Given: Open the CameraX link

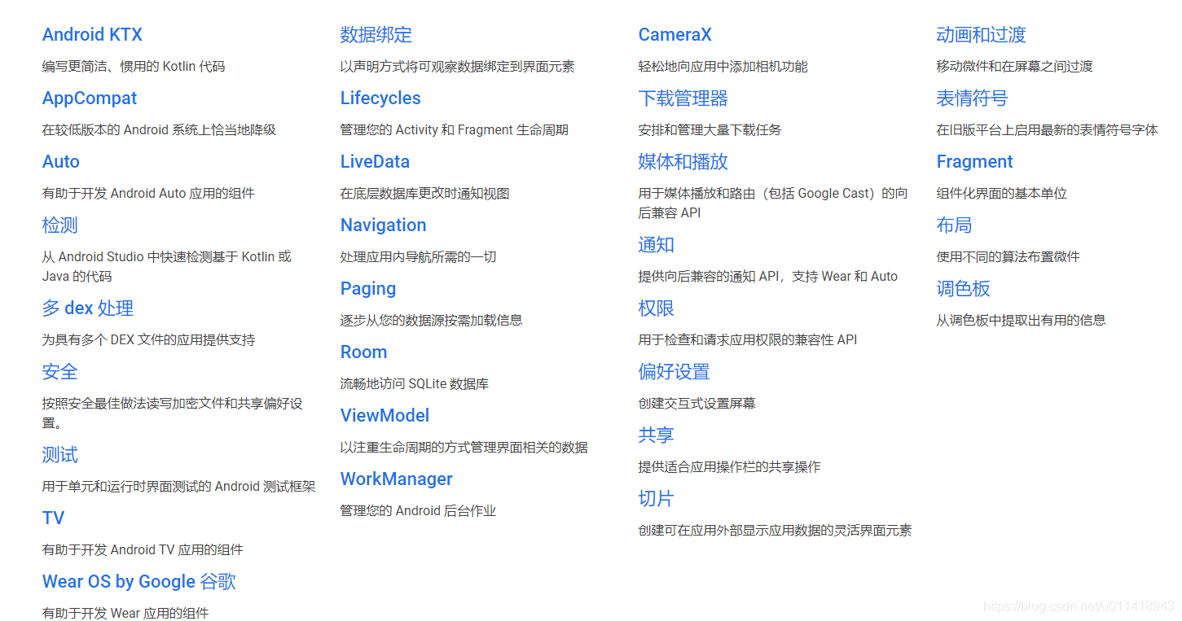Looking at the screenshot, I should tap(675, 35).
